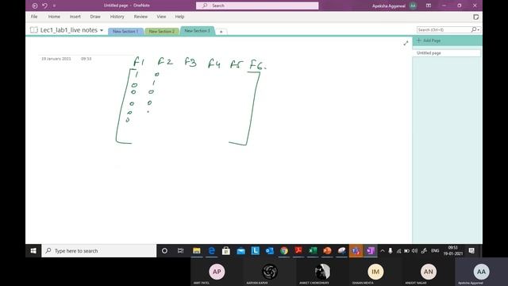Open Adobe Acrobat taskbar icon

(298, 251)
